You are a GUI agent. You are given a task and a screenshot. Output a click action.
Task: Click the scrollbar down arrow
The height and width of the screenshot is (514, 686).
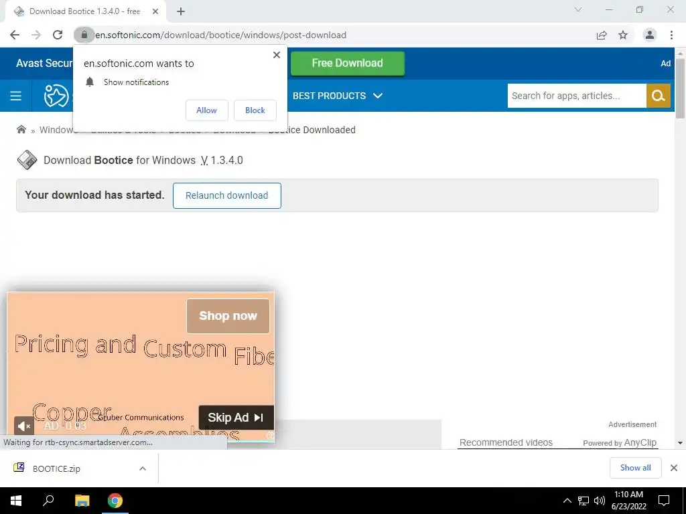point(680,443)
